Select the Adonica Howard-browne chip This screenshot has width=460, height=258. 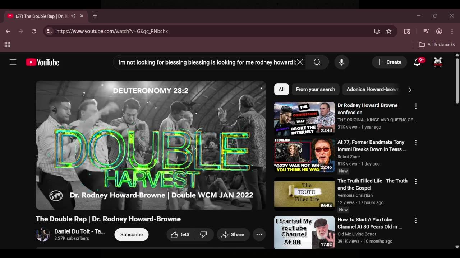(x=373, y=89)
